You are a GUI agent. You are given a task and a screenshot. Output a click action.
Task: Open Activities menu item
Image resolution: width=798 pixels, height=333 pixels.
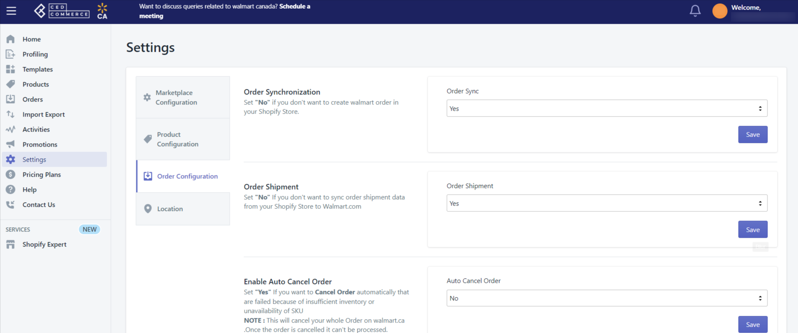pos(36,129)
